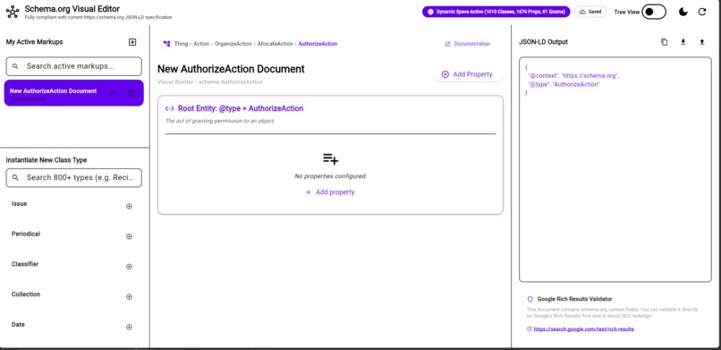
Task: Select the Date type row text
Action: pos(18,325)
